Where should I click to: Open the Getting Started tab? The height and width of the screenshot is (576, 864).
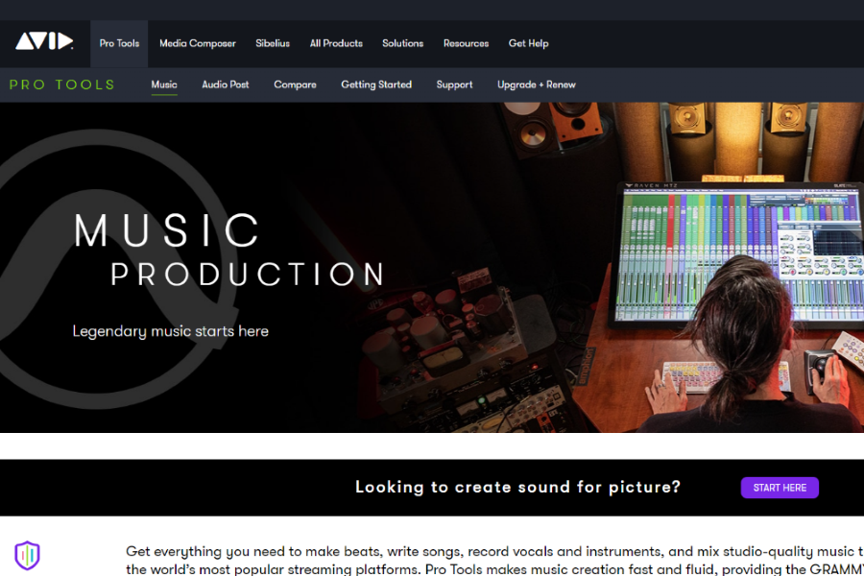pyautogui.click(x=376, y=84)
